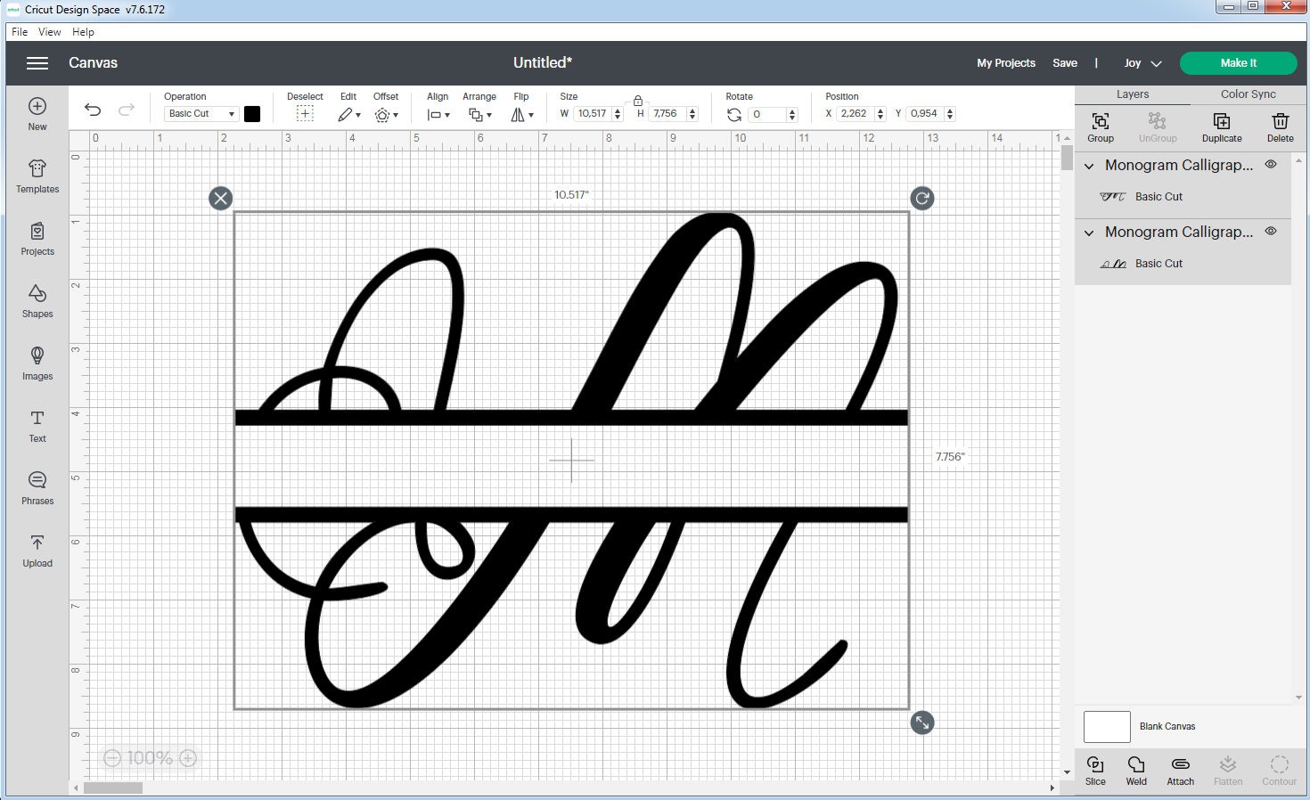This screenshot has width=1310, height=800.
Task: Select the Text tool
Action: point(37,426)
